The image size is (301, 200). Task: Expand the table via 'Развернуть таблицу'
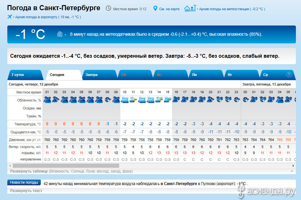[29, 171]
